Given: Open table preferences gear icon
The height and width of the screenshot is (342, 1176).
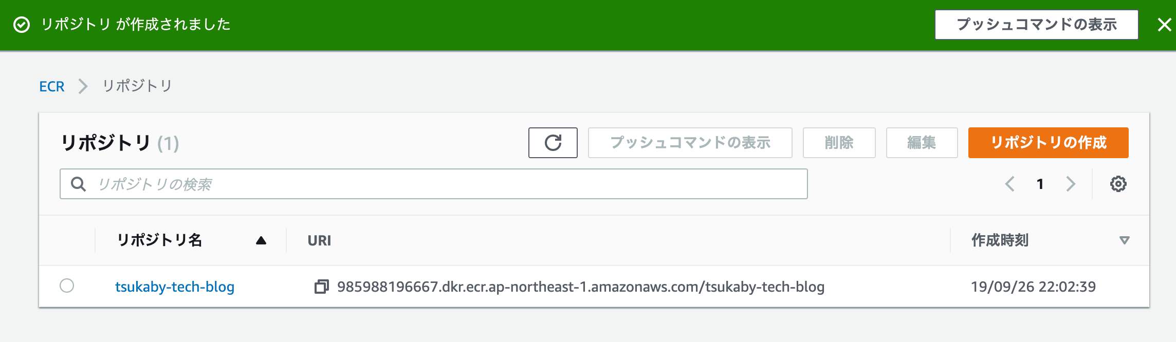Looking at the screenshot, I should 1118,184.
